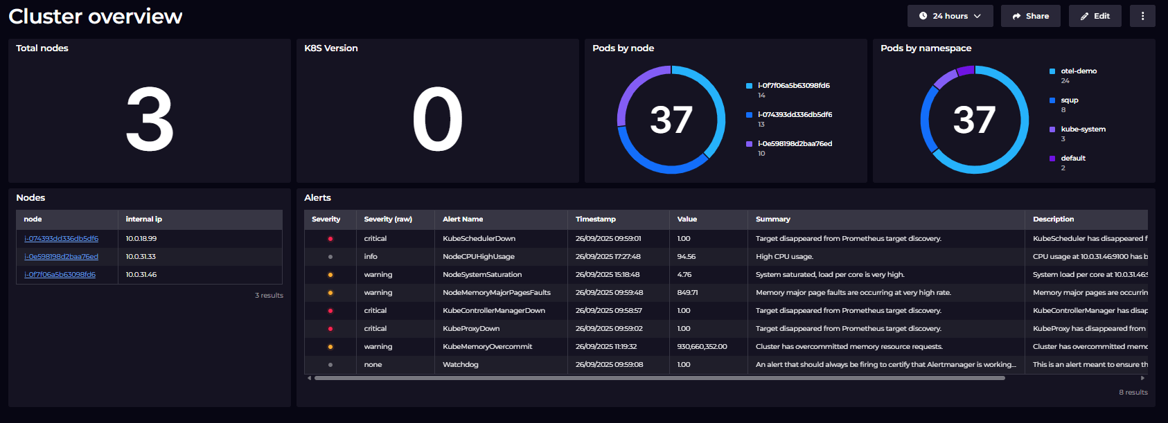Viewport: 1168px width, 423px height.
Task: Sort alerts by the Severity (raw) header
Action: pyautogui.click(x=388, y=219)
